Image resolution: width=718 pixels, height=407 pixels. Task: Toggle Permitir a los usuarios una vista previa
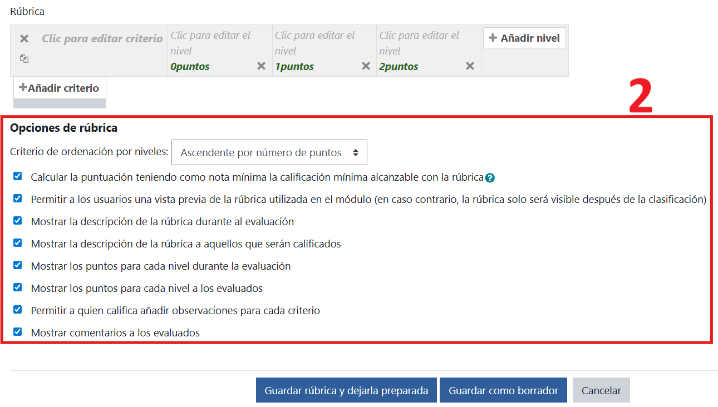coord(18,198)
